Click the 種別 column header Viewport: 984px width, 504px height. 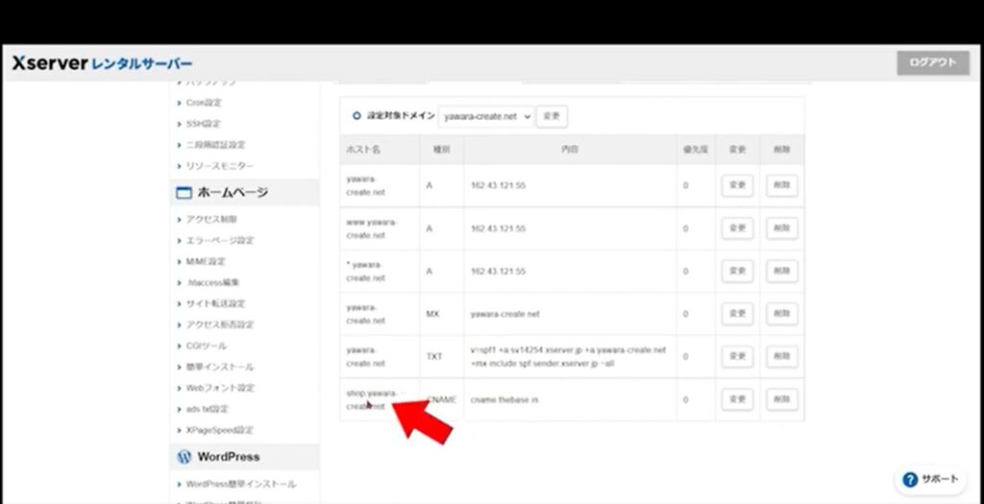442,150
